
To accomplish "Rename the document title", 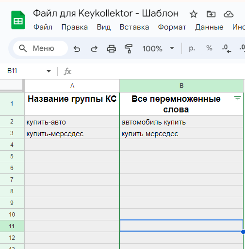I will [106, 14].
